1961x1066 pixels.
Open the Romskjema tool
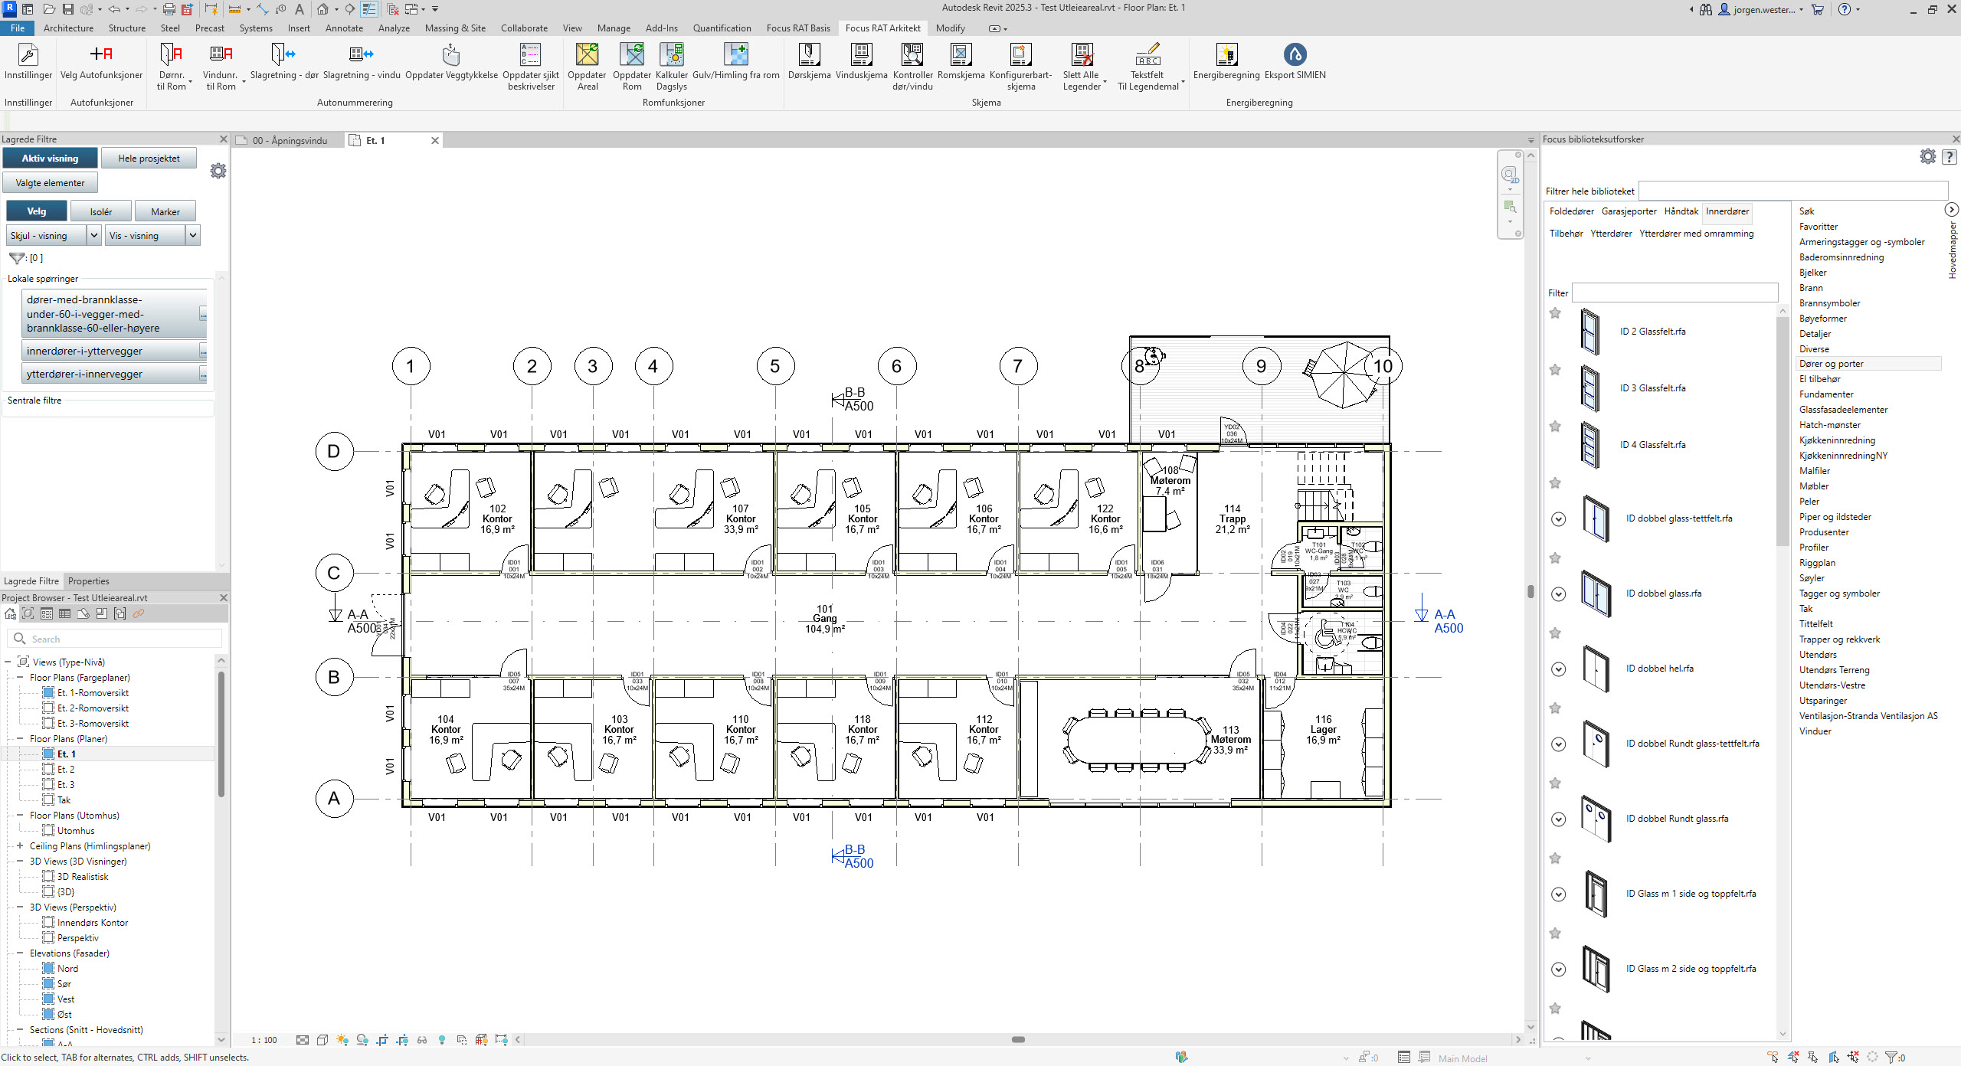coord(961,61)
